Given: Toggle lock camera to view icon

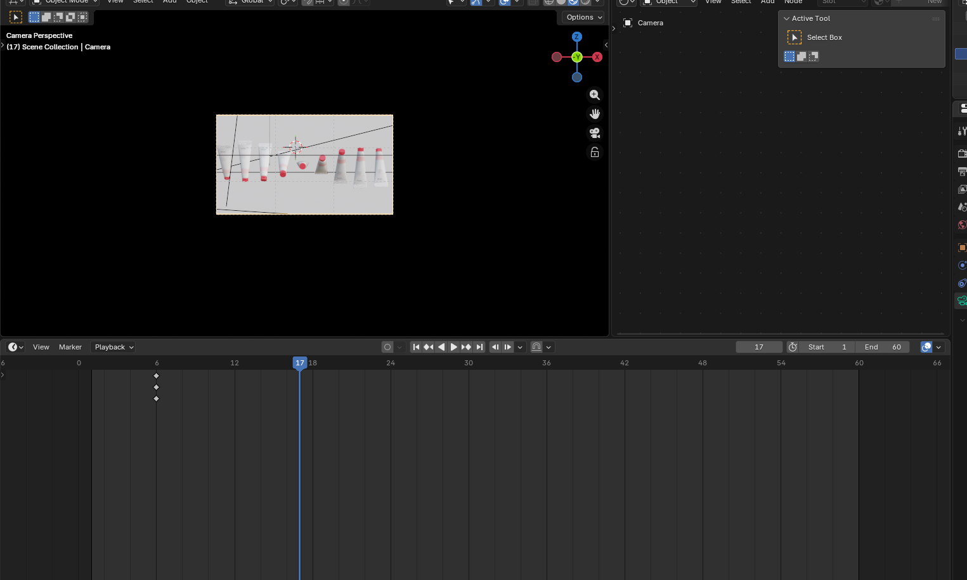Looking at the screenshot, I should (595, 153).
